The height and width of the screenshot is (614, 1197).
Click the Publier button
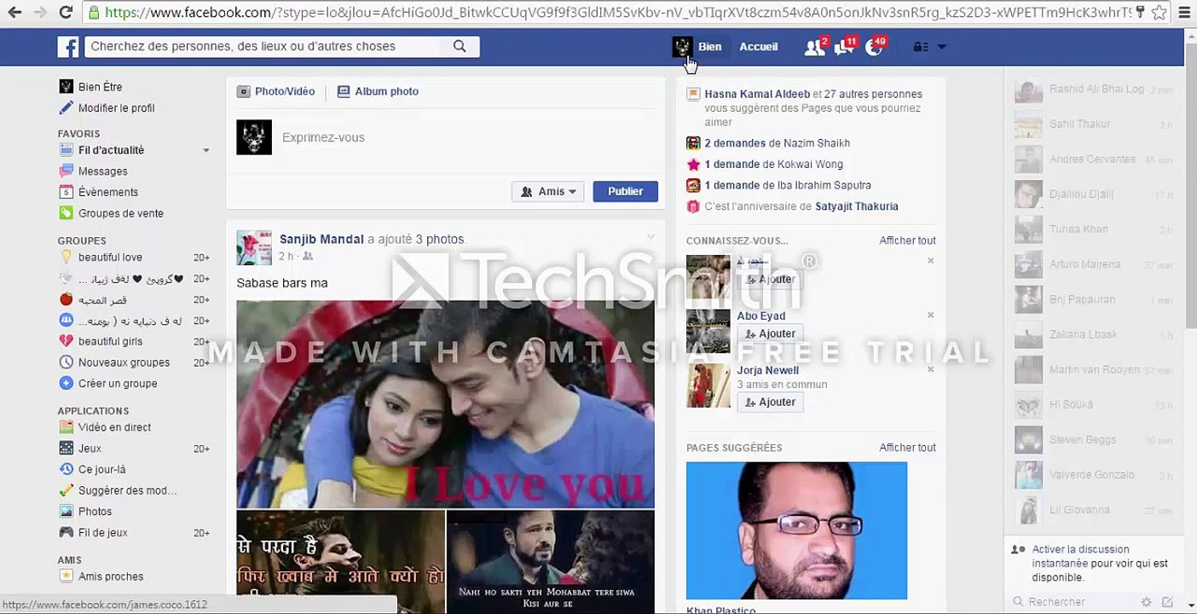625,192
